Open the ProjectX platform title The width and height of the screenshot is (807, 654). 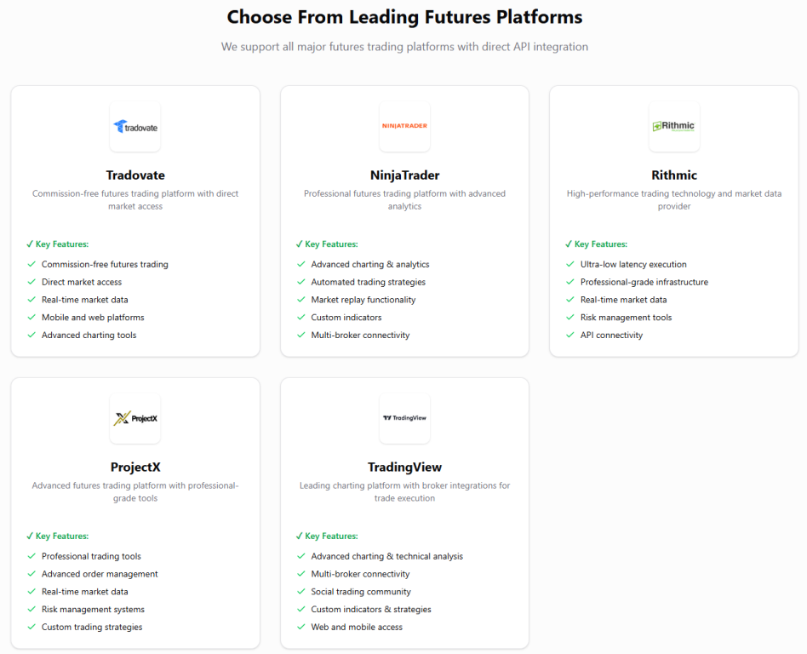pos(135,467)
